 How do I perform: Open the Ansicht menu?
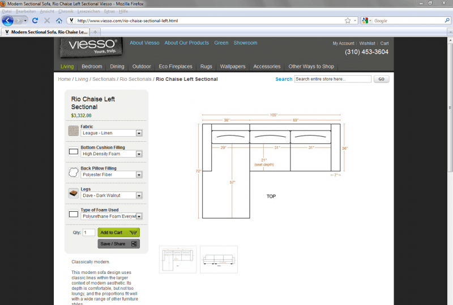click(47, 11)
